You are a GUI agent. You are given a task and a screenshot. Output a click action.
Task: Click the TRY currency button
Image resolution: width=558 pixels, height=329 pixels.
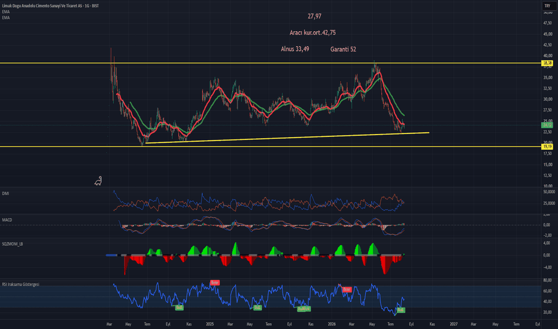coord(547,6)
